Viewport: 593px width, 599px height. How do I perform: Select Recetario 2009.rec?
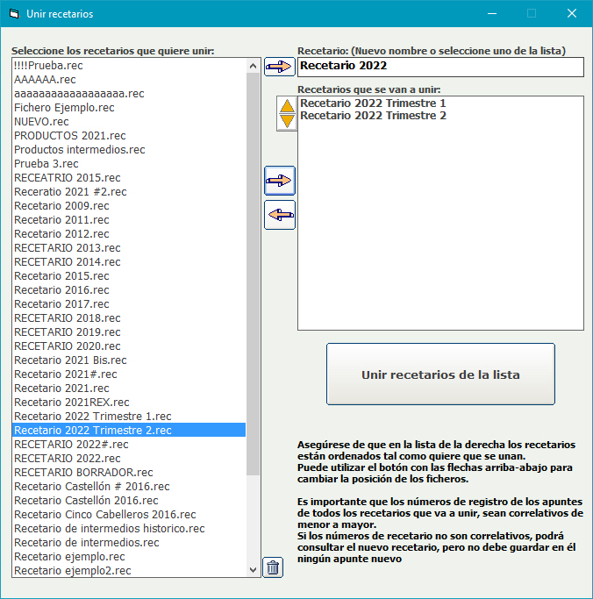129,206
